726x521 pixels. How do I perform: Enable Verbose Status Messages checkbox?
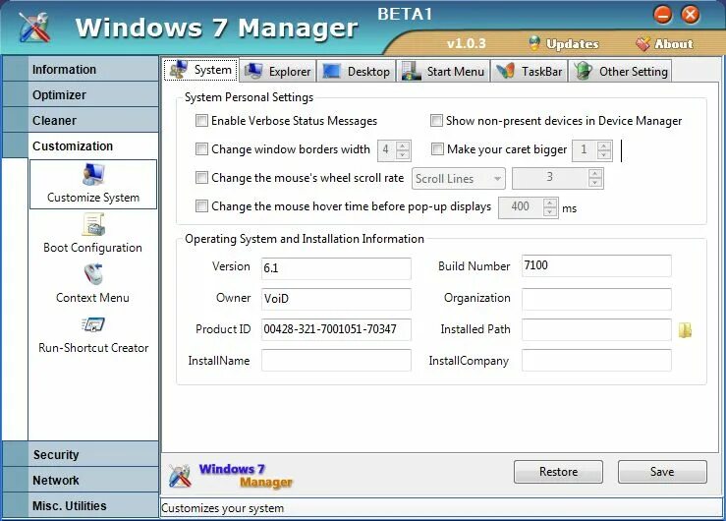[x=201, y=121]
